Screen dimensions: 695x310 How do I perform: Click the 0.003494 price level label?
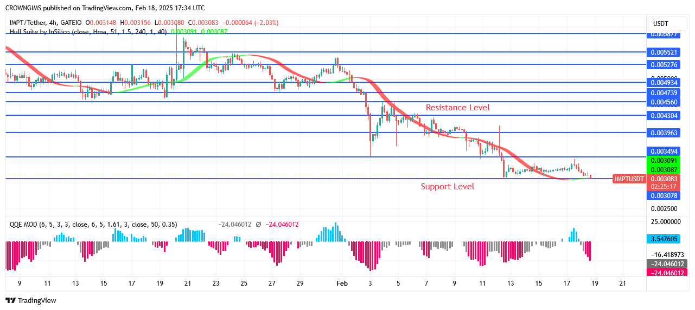[665, 151]
